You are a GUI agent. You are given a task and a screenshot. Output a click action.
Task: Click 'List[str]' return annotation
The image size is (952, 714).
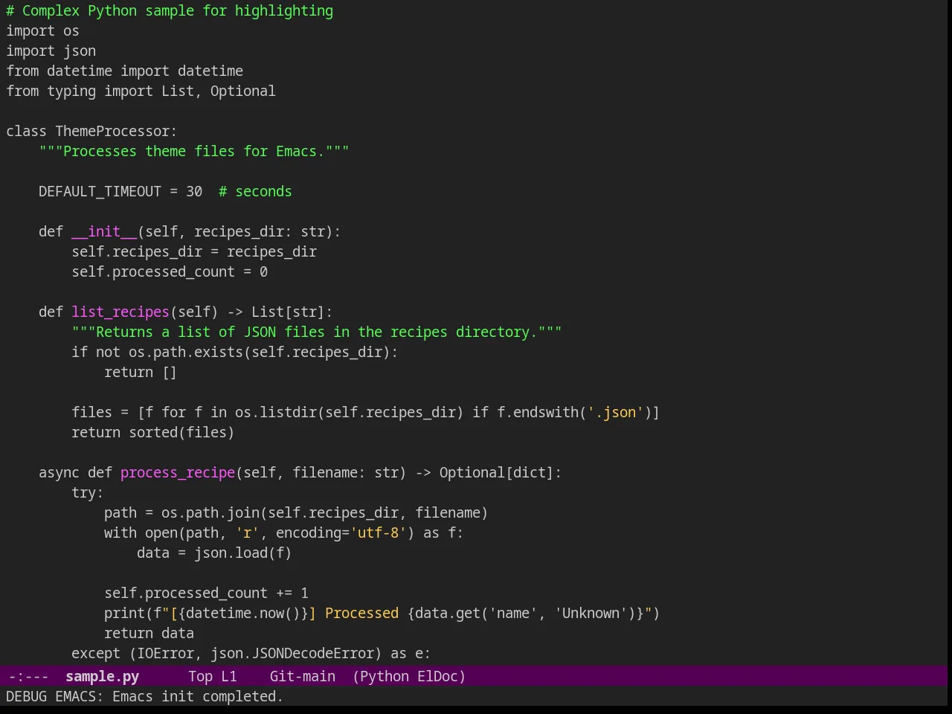288,312
